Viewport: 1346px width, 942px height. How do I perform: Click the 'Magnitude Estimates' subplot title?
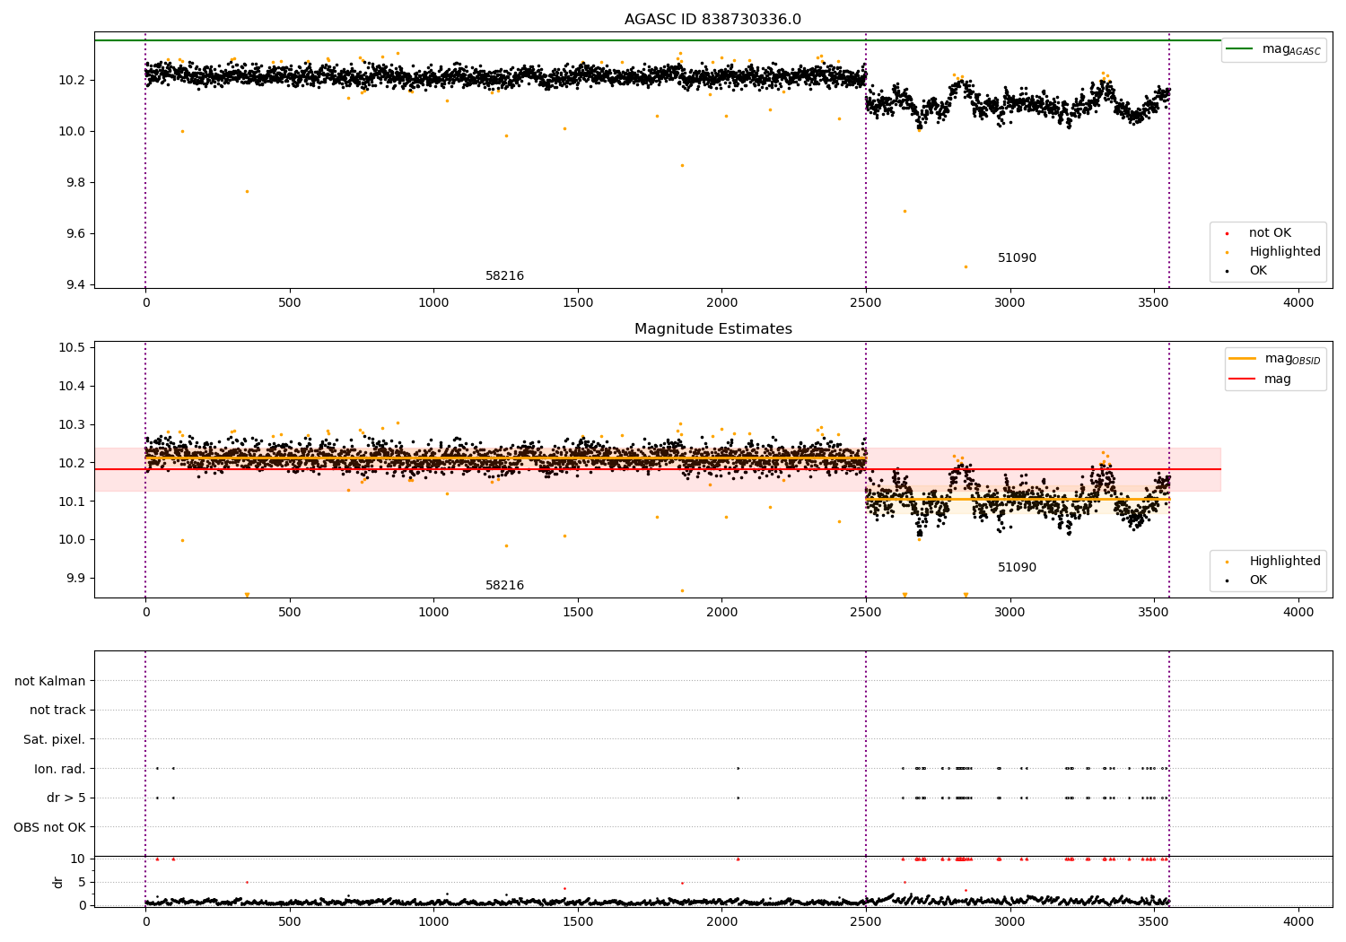[712, 329]
